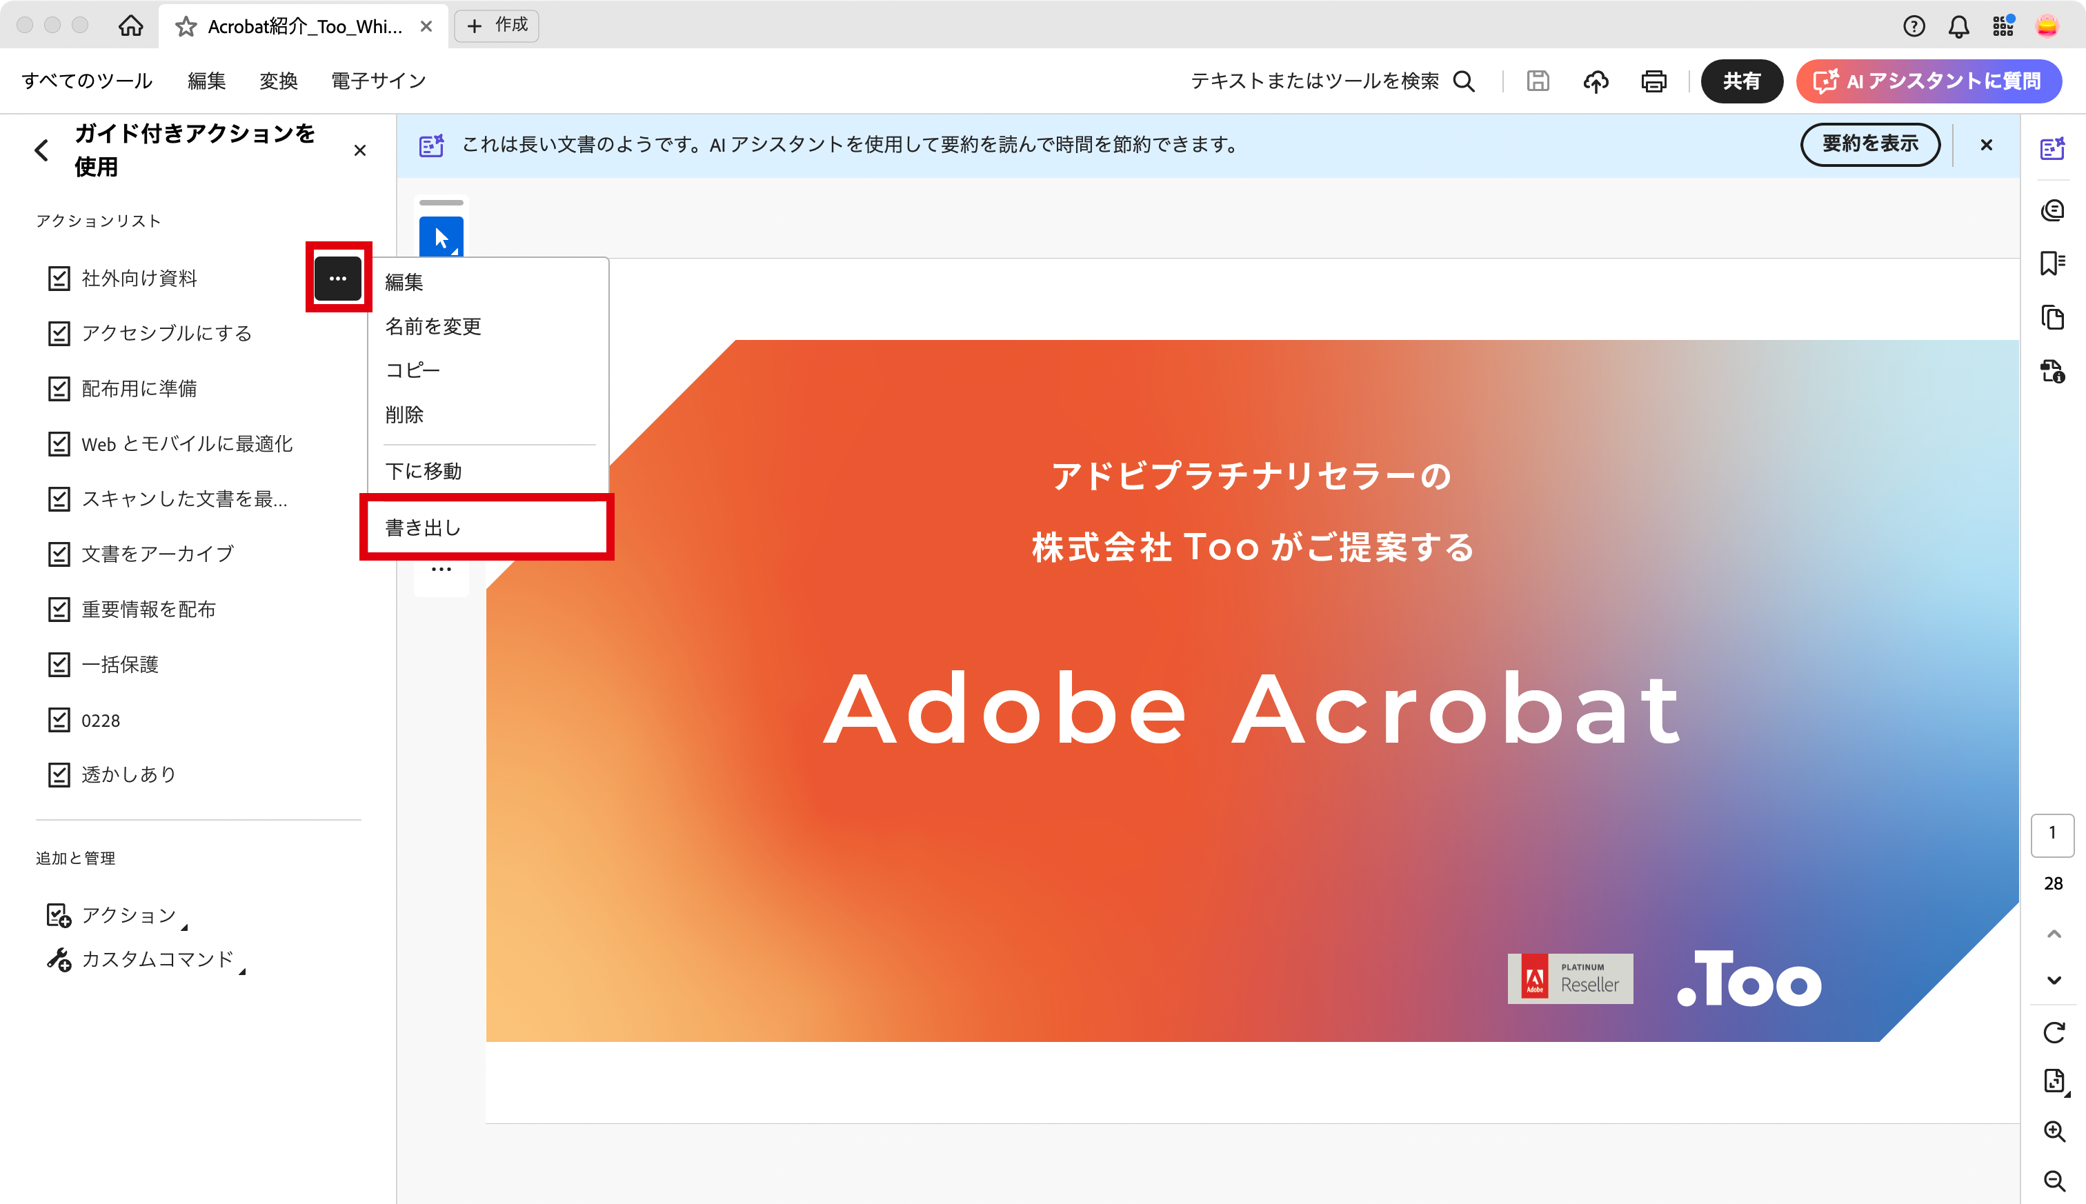Screen dimensions: 2086x1204
Task: Expand the カスタムコマンド menu
Action: click(157, 959)
